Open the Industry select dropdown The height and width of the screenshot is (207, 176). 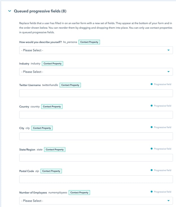click(x=96, y=72)
